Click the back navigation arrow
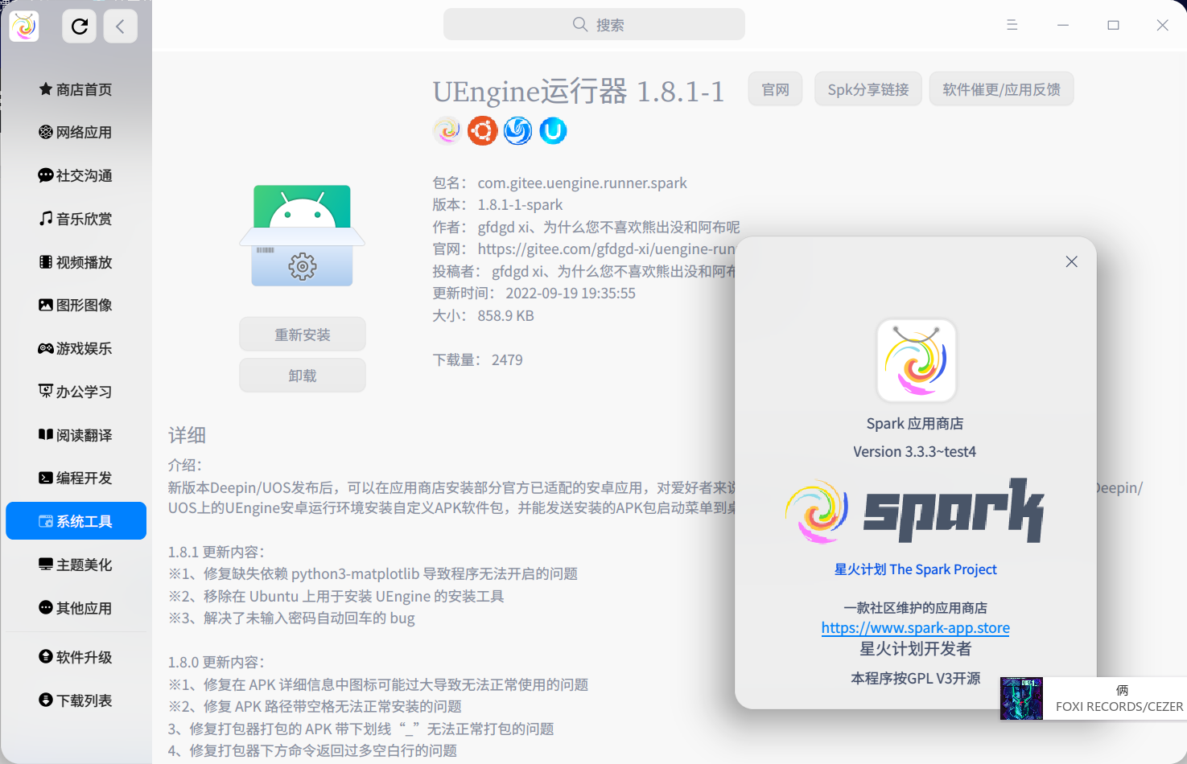1187x764 pixels. [x=121, y=26]
